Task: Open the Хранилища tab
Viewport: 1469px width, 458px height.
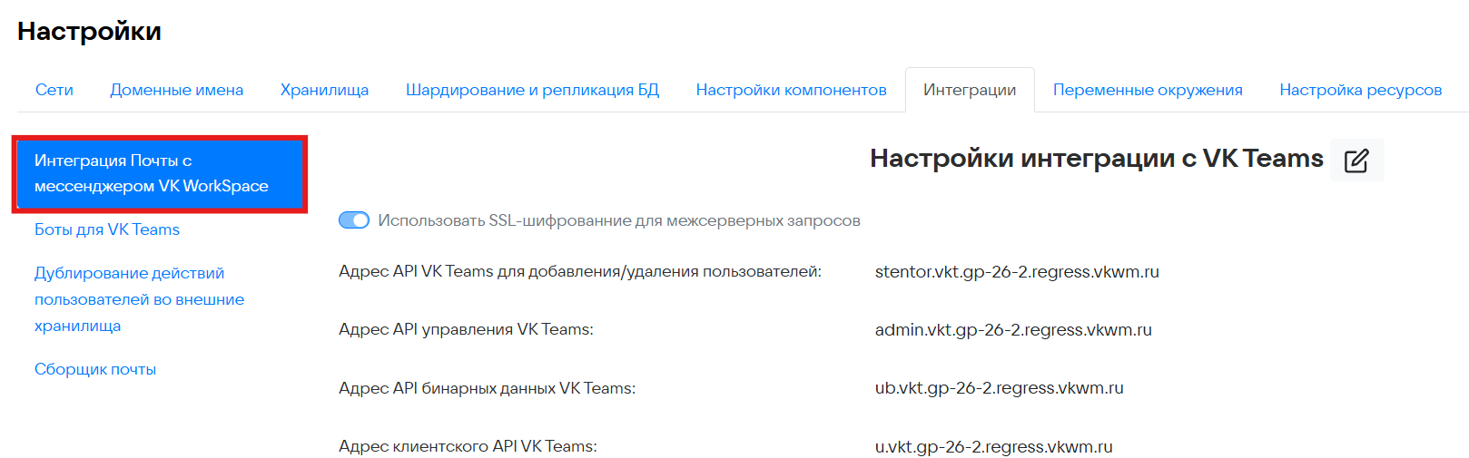Action: (324, 90)
